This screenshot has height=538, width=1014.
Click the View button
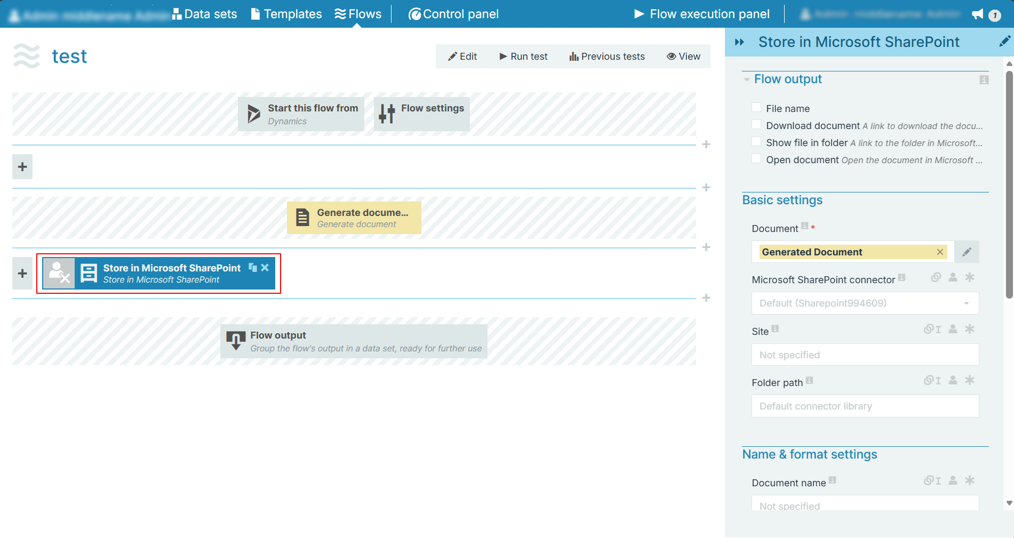click(x=683, y=57)
